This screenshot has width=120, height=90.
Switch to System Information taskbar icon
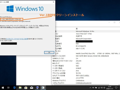[x=37, y=88]
